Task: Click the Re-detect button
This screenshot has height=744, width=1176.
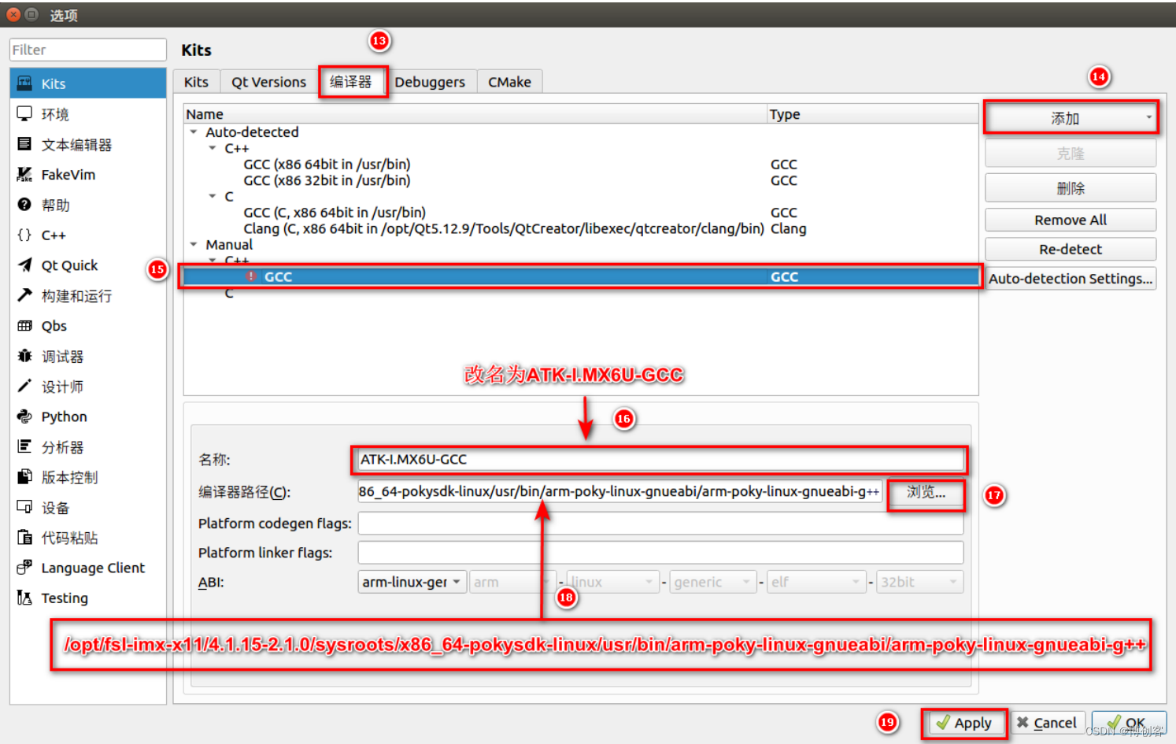Action: coord(1070,249)
